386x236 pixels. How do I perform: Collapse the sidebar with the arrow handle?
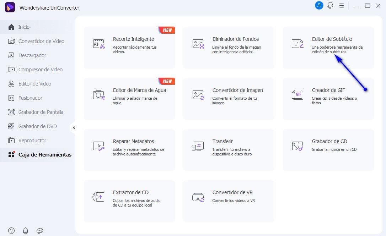point(74,128)
